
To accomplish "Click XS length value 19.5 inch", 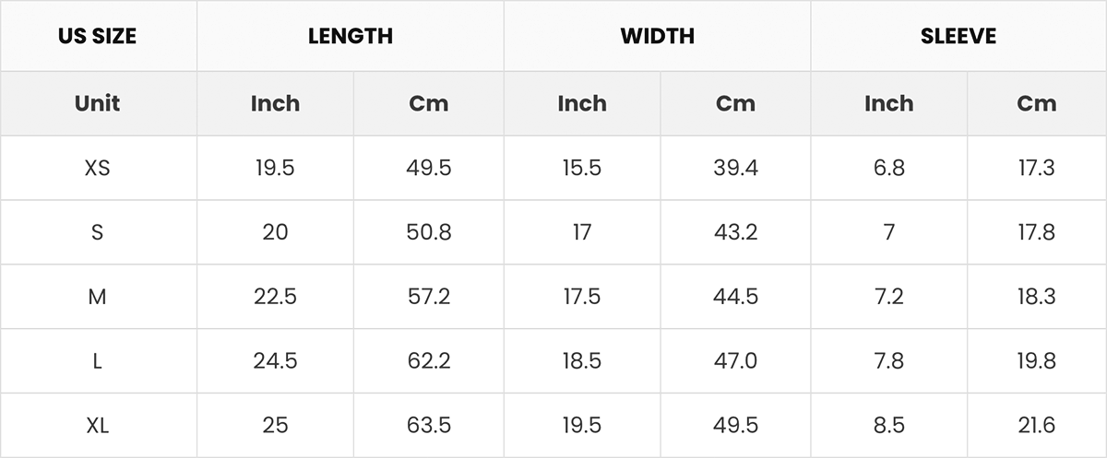I will 275,168.
